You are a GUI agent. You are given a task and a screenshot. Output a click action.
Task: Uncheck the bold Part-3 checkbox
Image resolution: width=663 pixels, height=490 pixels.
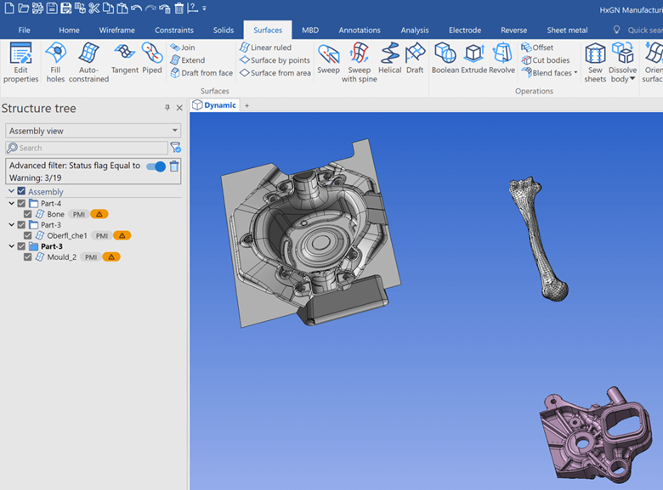21,246
